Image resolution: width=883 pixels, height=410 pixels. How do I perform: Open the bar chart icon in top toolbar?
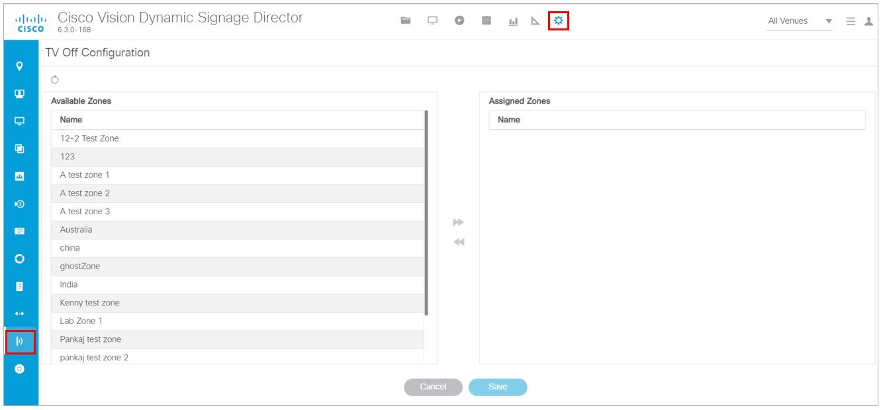[513, 21]
